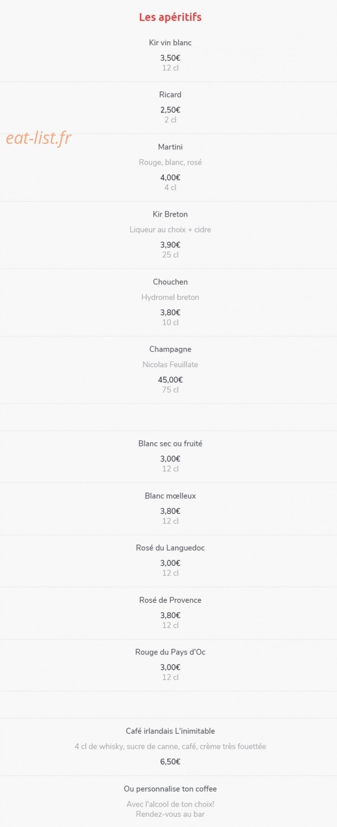Image resolution: width=337 pixels, height=827 pixels.
Task: Click the eat-list.fr watermark logo
Action: (39, 138)
